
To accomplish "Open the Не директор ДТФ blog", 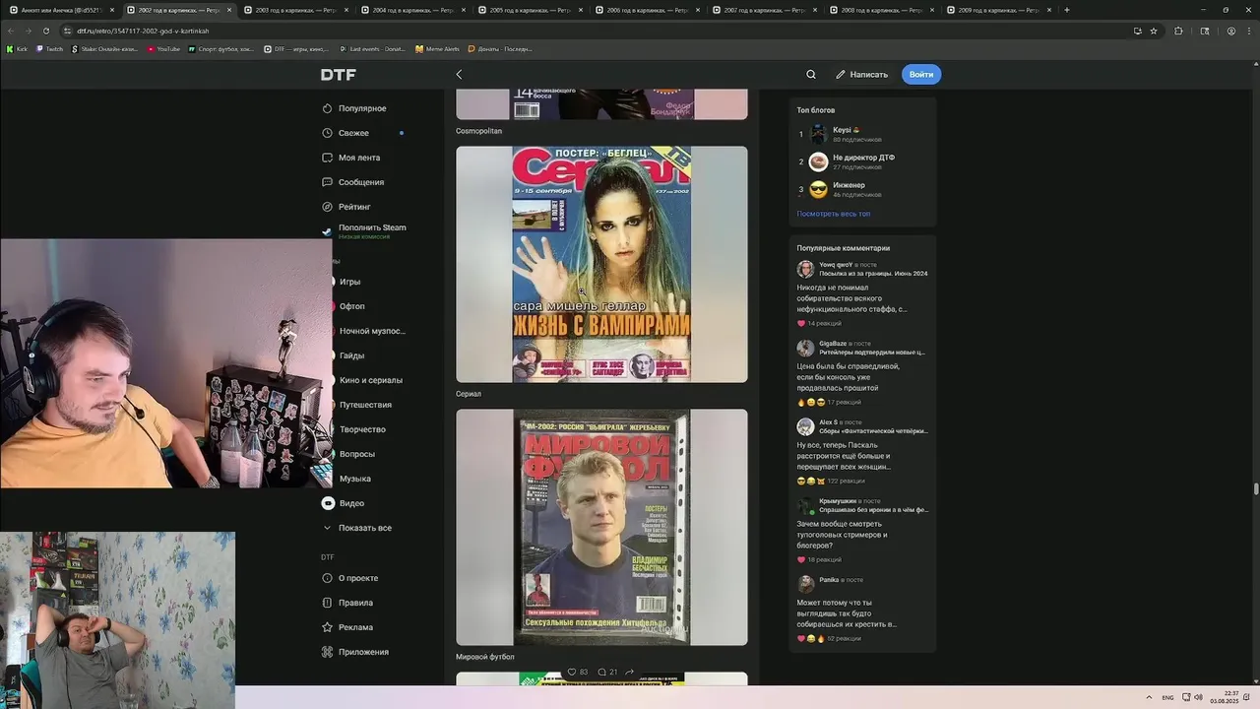I will (x=864, y=161).
